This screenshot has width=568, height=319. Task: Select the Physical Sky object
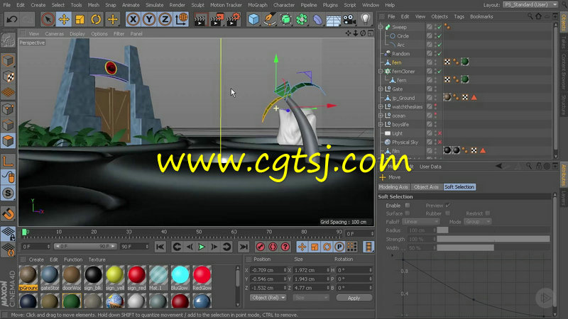pos(405,142)
